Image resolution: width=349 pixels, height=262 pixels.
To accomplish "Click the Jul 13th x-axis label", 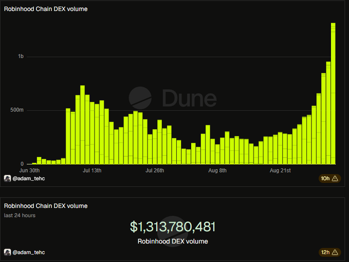I will pos(92,171).
